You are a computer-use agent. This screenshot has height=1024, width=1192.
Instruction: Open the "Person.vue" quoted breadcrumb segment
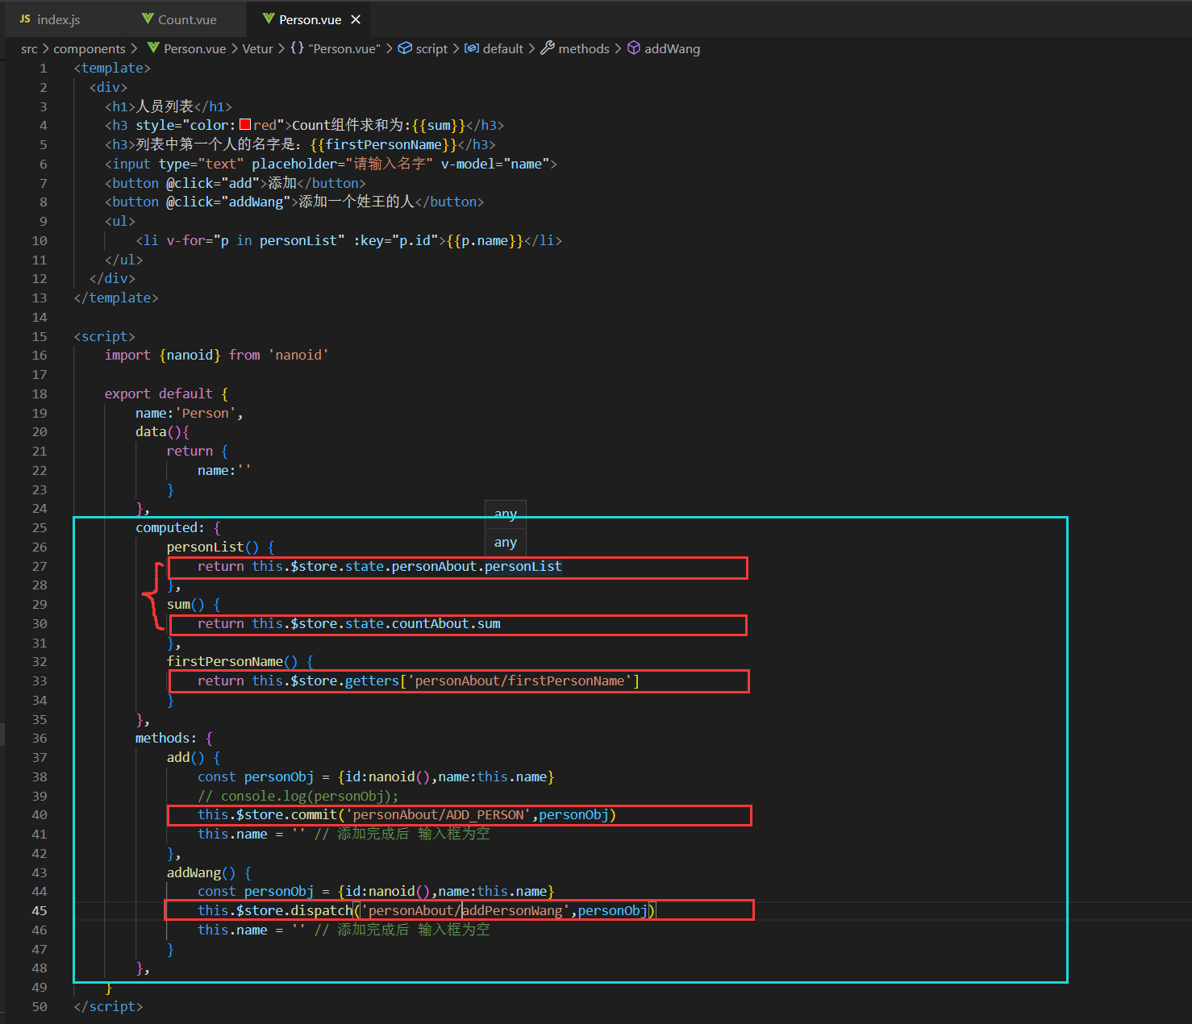[x=344, y=49]
